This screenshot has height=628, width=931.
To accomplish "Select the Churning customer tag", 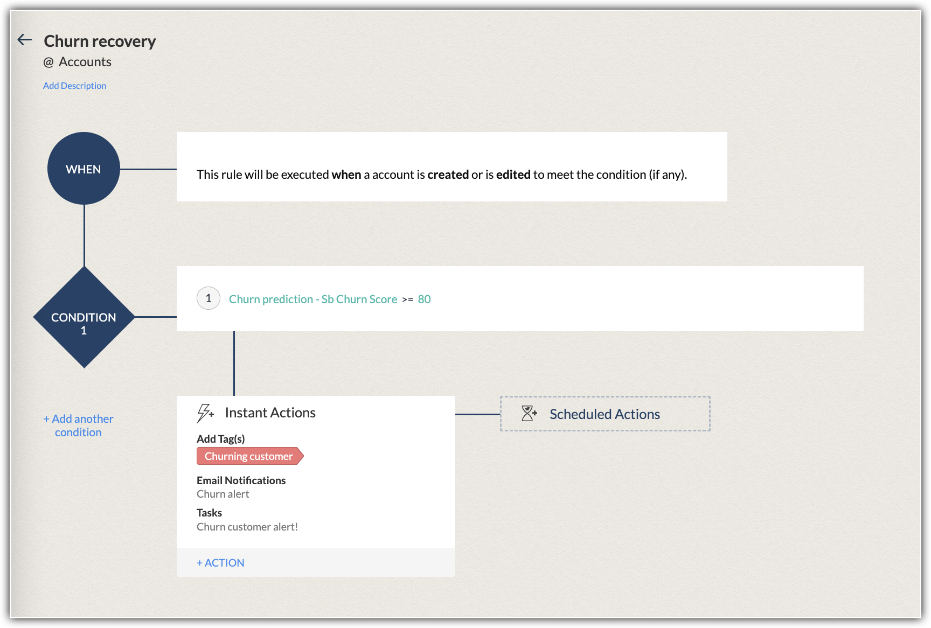I will [x=249, y=456].
